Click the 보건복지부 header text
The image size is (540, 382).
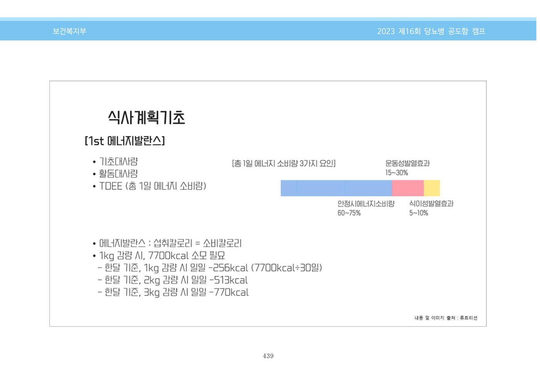(x=69, y=31)
